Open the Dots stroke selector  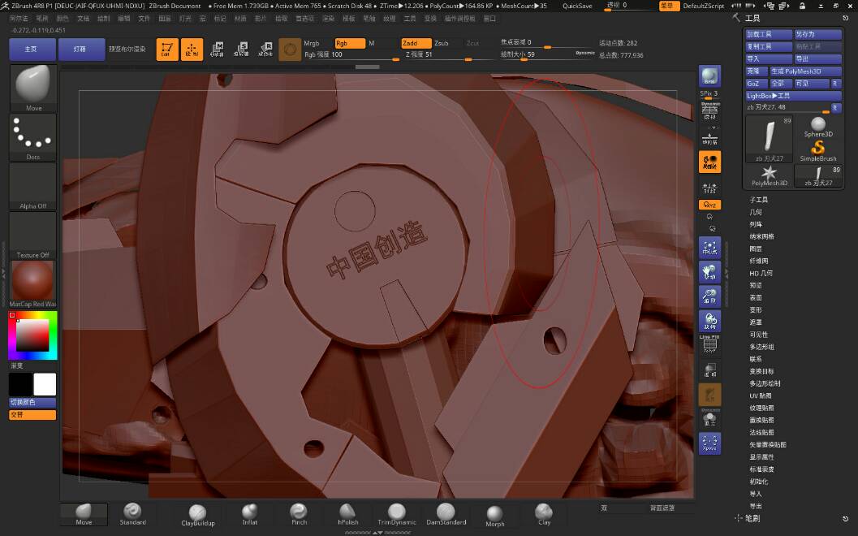coord(32,137)
